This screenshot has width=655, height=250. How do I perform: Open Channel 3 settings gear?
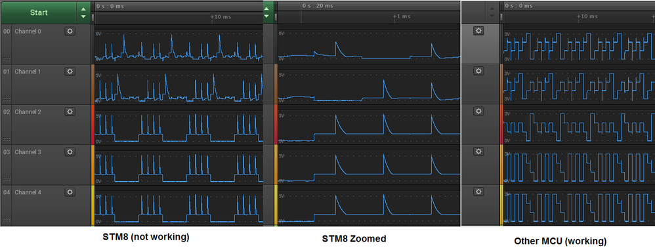click(70, 152)
